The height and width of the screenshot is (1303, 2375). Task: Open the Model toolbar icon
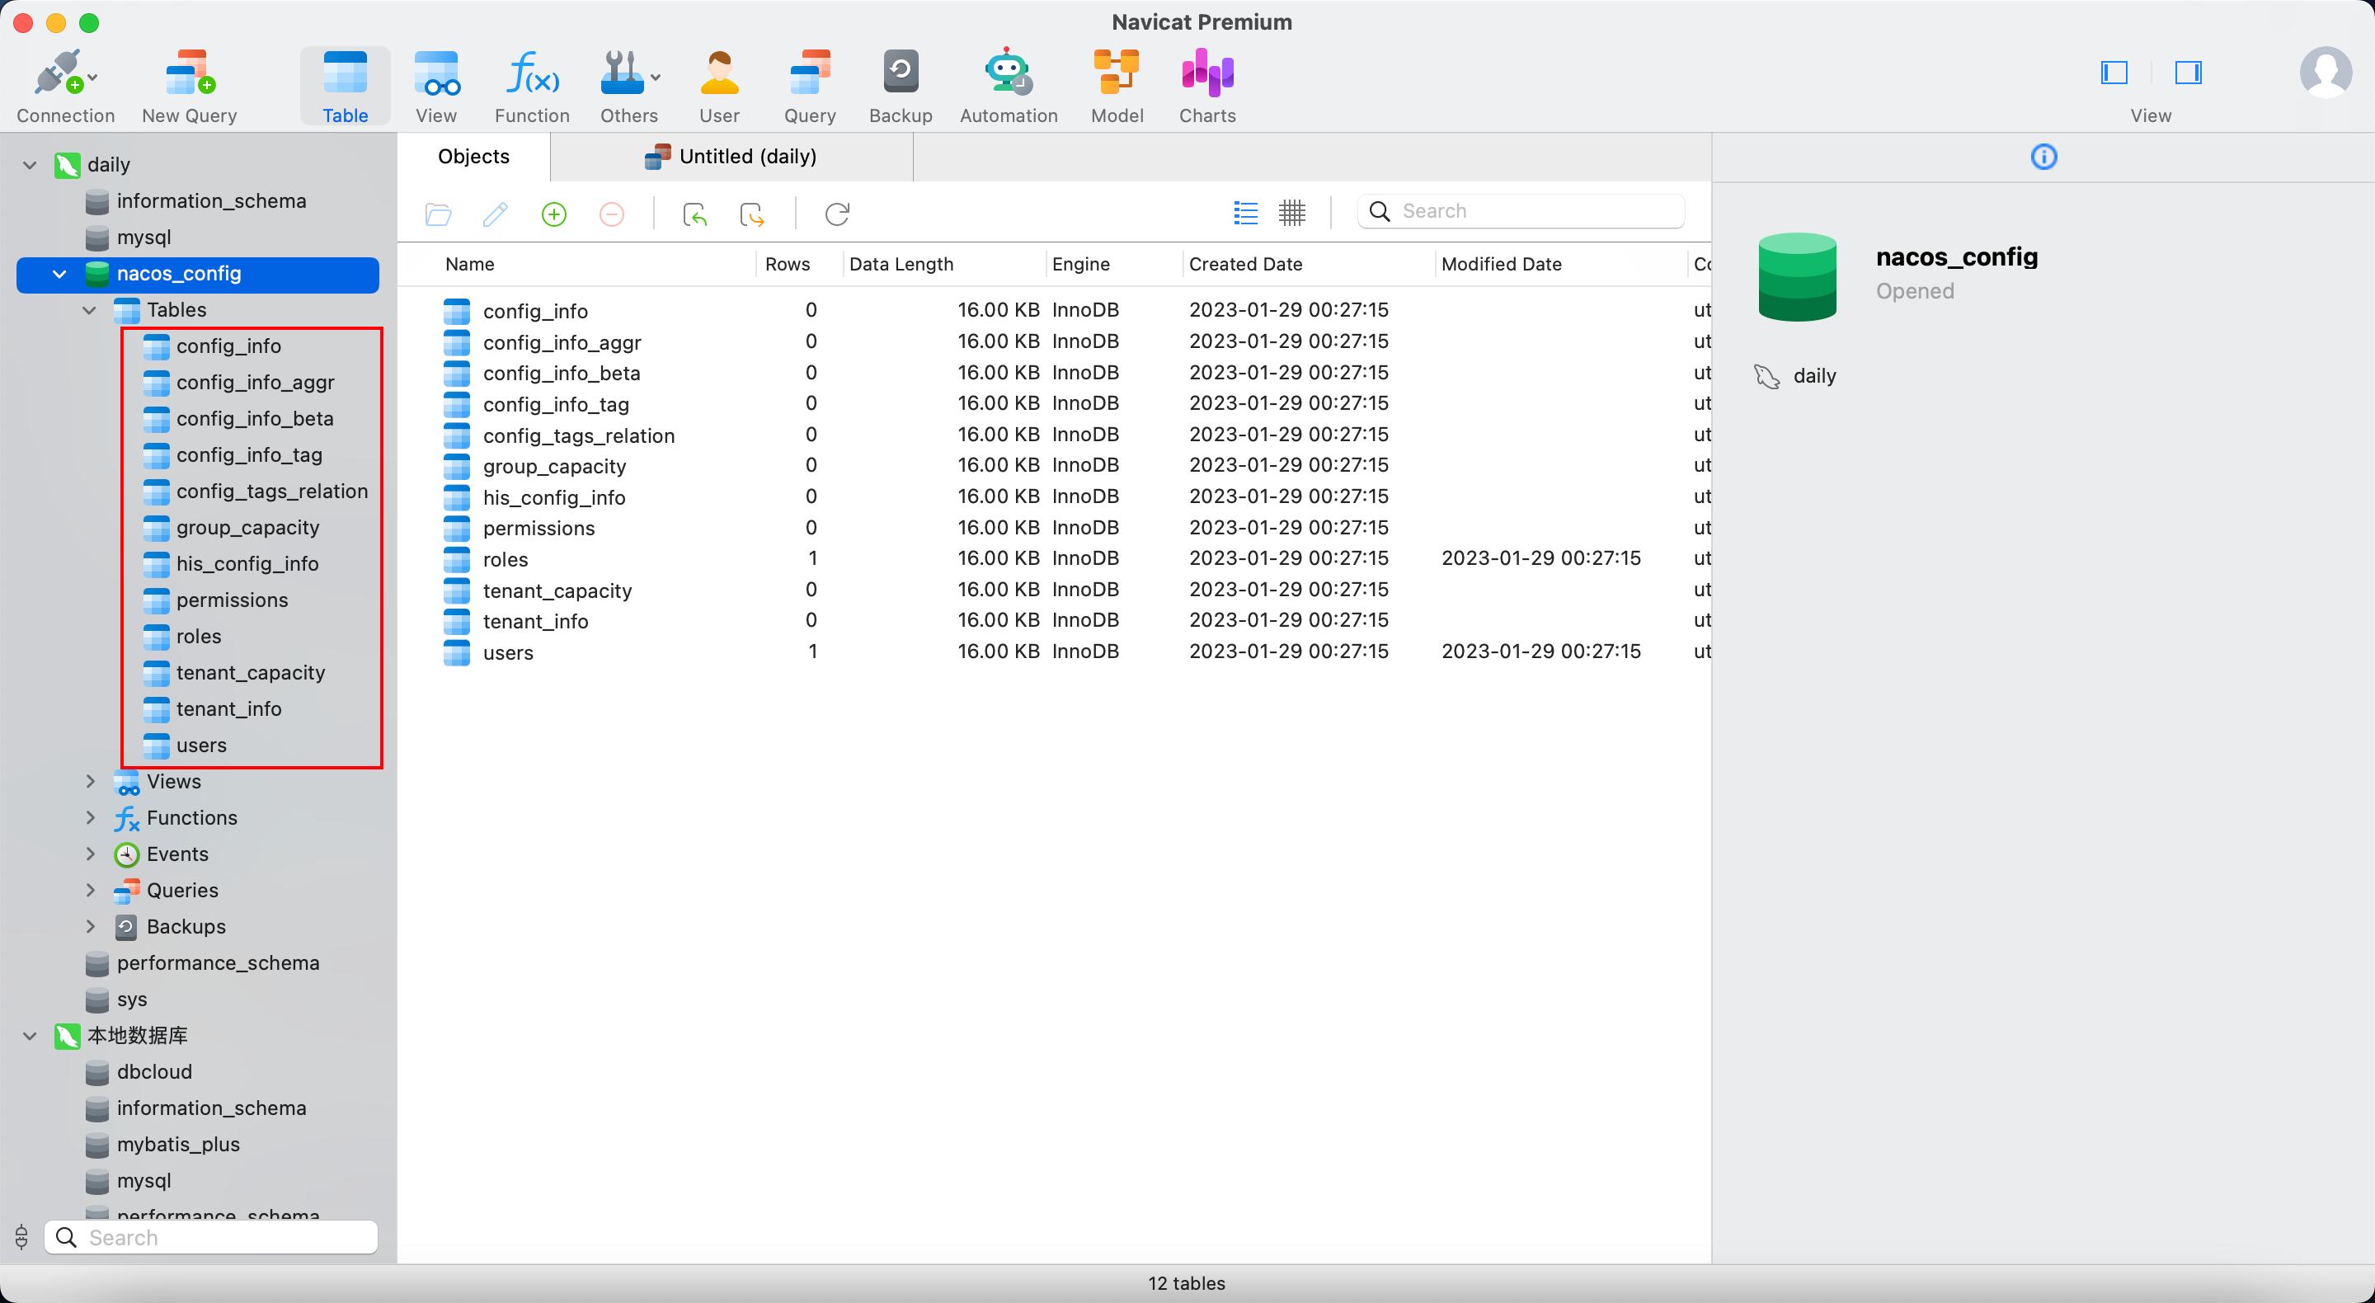(1117, 86)
